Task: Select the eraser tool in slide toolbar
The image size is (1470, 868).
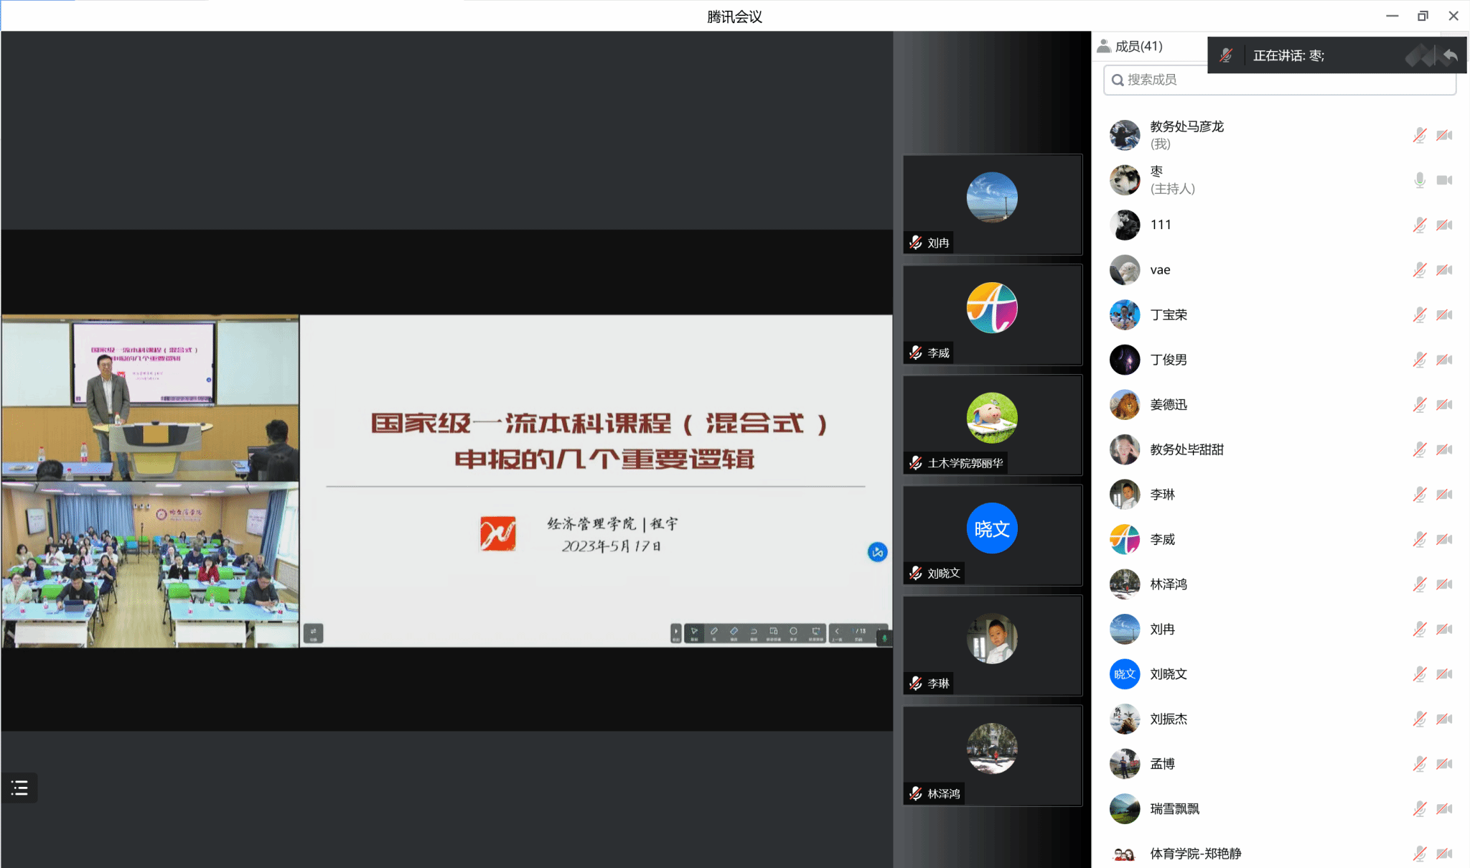Action: point(734,633)
